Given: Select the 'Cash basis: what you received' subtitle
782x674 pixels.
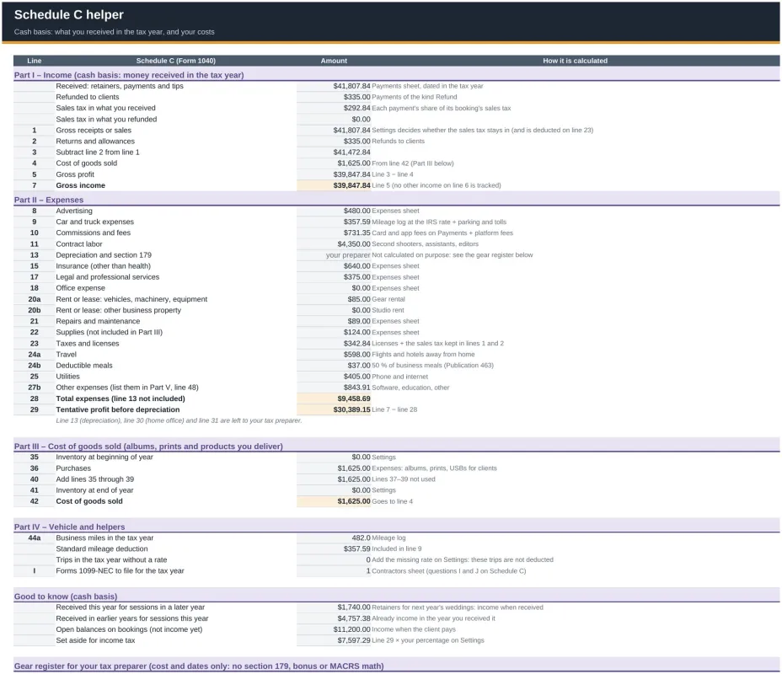Looking at the screenshot, I should pos(115,32).
